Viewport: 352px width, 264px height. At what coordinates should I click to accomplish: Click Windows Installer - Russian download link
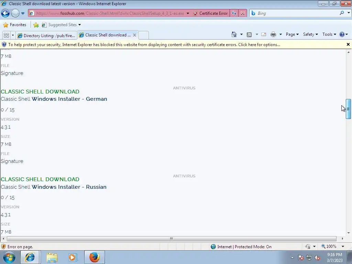click(x=69, y=187)
